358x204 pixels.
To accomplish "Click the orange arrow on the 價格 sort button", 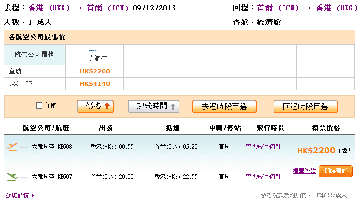I will (x=107, y=107).
